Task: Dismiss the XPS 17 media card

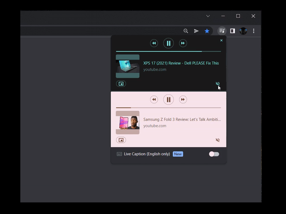Action: 221,40
